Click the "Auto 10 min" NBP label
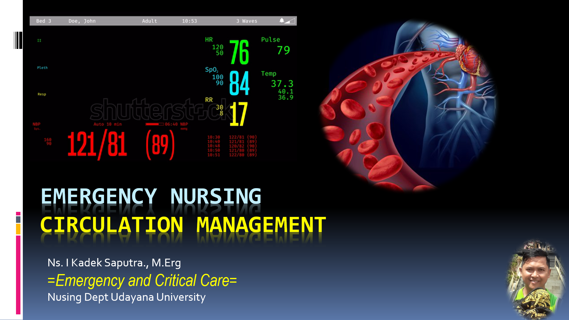569x320 pixels. click(108, 124)
